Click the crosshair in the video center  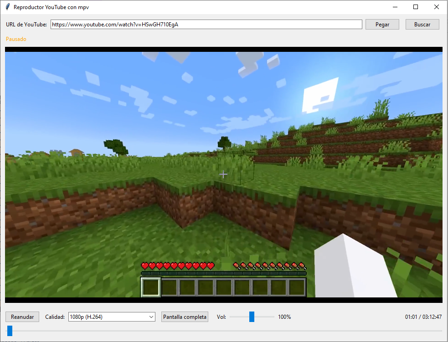pyautogui.click(x=223, y=174)
